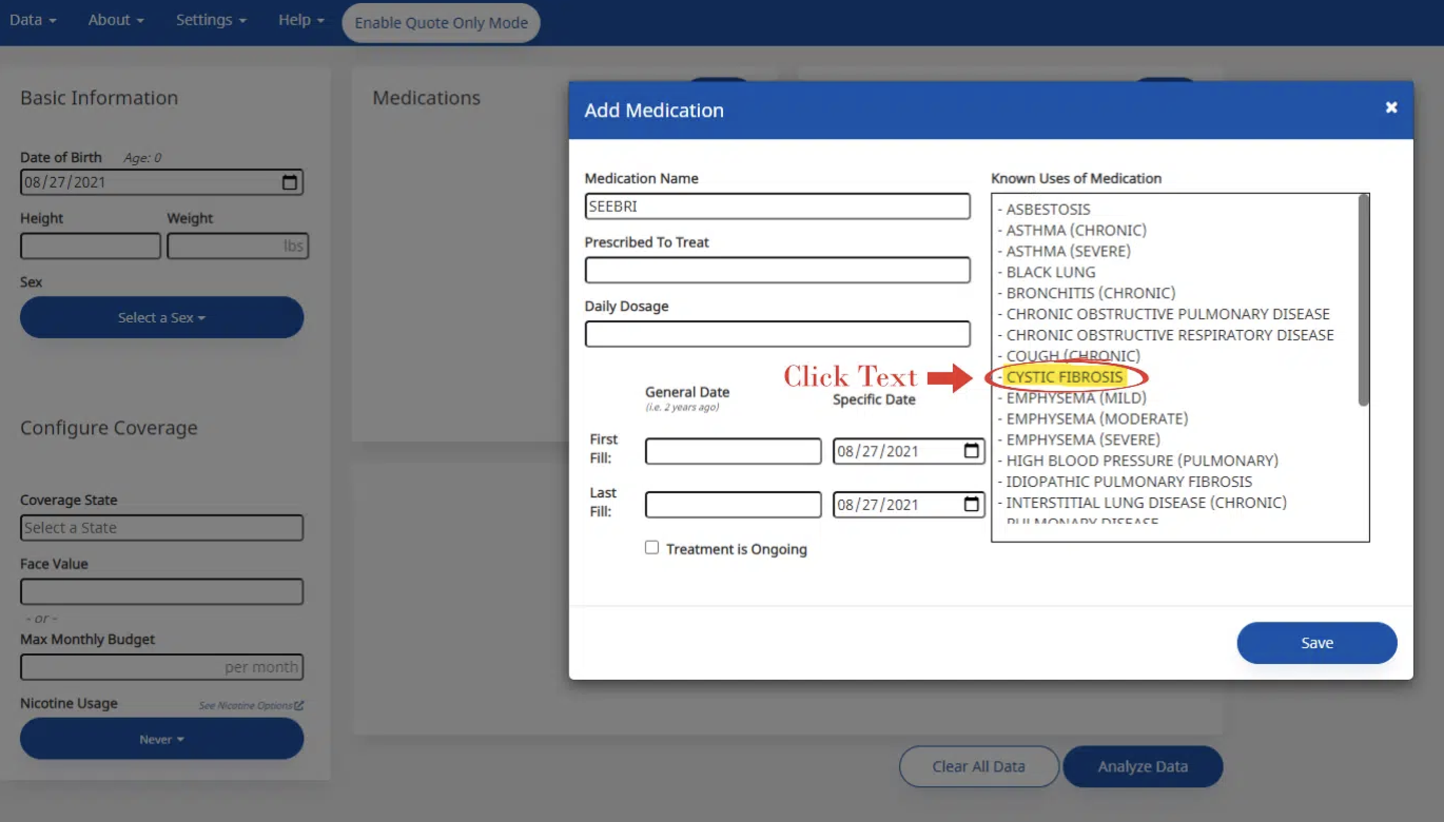Open the About menu
1444x822 pixels.
point(116,20)
